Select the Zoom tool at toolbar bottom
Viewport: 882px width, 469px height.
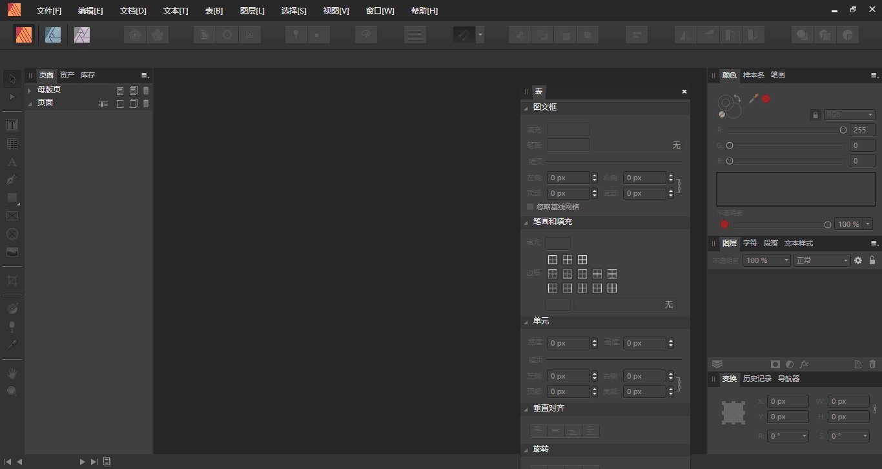point(12,391)
